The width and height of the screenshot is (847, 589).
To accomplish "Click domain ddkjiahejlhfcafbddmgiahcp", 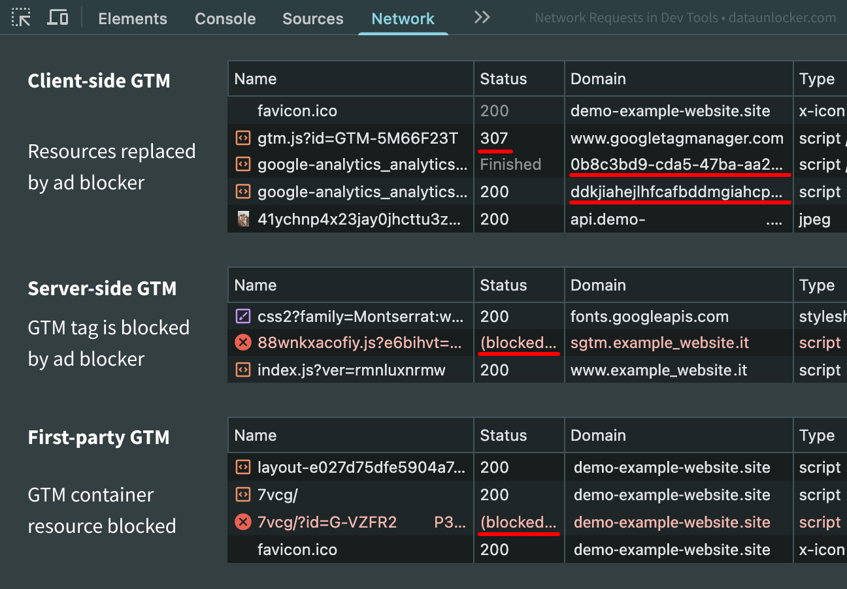I will tap(676, 192).
